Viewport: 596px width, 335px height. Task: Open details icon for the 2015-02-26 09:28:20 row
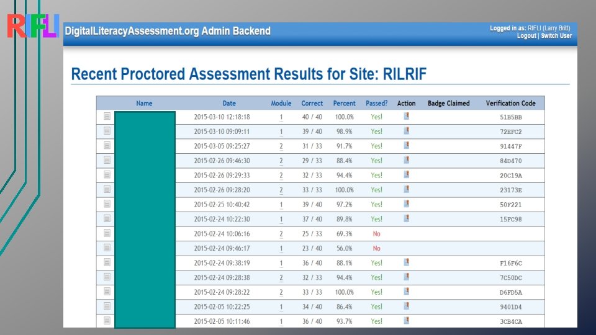[x=107, y=190]
